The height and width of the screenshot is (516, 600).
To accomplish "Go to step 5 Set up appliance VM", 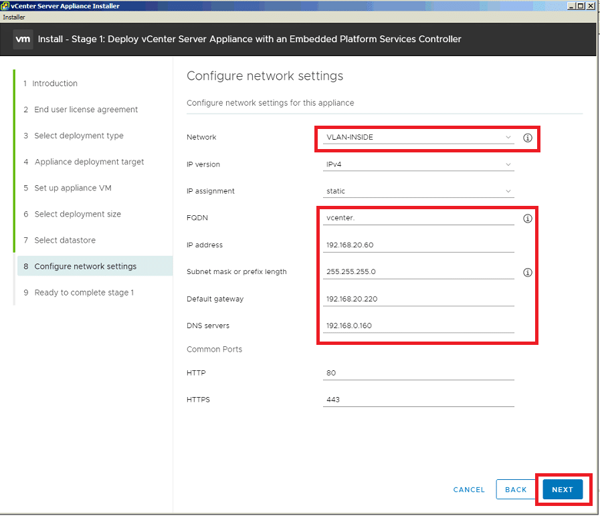I will (x=68, y=188).
